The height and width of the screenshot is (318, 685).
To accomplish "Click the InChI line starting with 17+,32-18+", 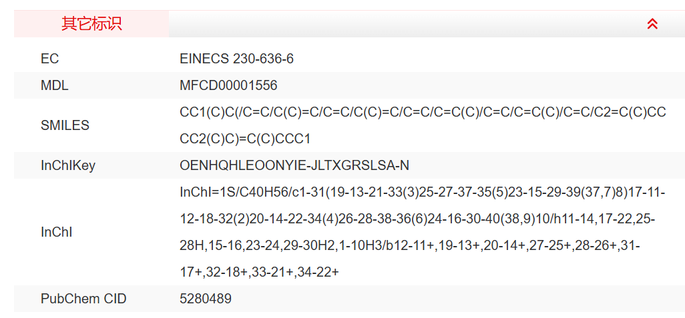I will point(259,272).
